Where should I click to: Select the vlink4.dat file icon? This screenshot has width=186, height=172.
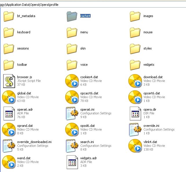click(135, 146)
